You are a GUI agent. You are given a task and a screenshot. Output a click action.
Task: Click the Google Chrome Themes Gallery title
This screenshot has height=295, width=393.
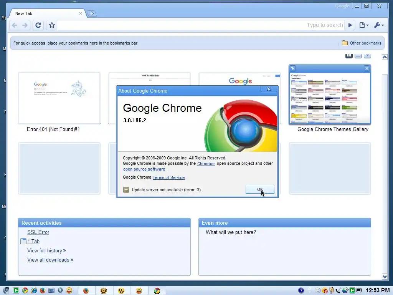[x=333, y=129]
